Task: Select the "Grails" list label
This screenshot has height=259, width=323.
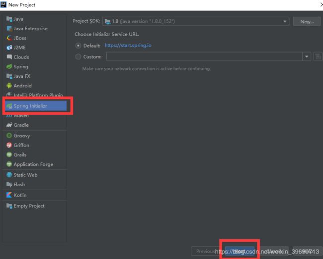Action: (x=20, y=155)
